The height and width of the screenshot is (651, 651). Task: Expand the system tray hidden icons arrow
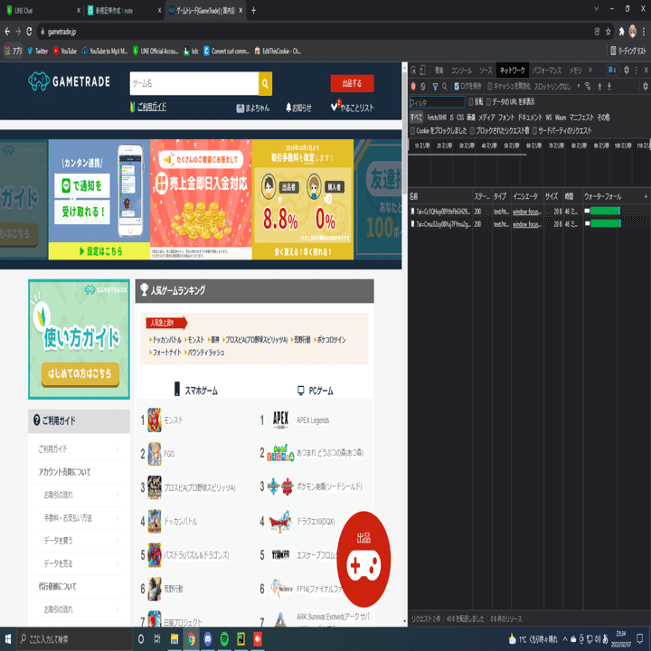pos(564,639)
